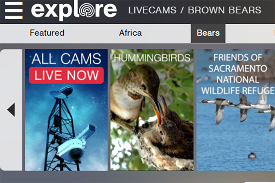Viewport: 275px width, 183px height.
Task: Click the left carousel scroll panel
Action: [11, 110]
